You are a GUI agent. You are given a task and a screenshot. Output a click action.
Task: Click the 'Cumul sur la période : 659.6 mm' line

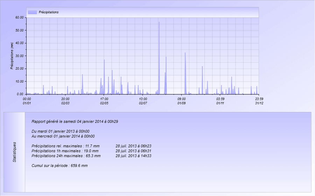(59, 166)
